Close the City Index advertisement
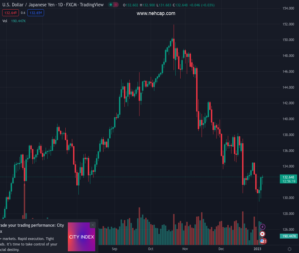Image resolution: width=299 pixels, height=253 pixels. [x=93, y=225]
